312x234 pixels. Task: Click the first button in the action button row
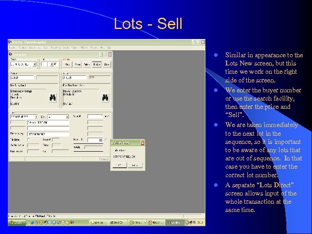pyautogui.click(x=68, y=64)
